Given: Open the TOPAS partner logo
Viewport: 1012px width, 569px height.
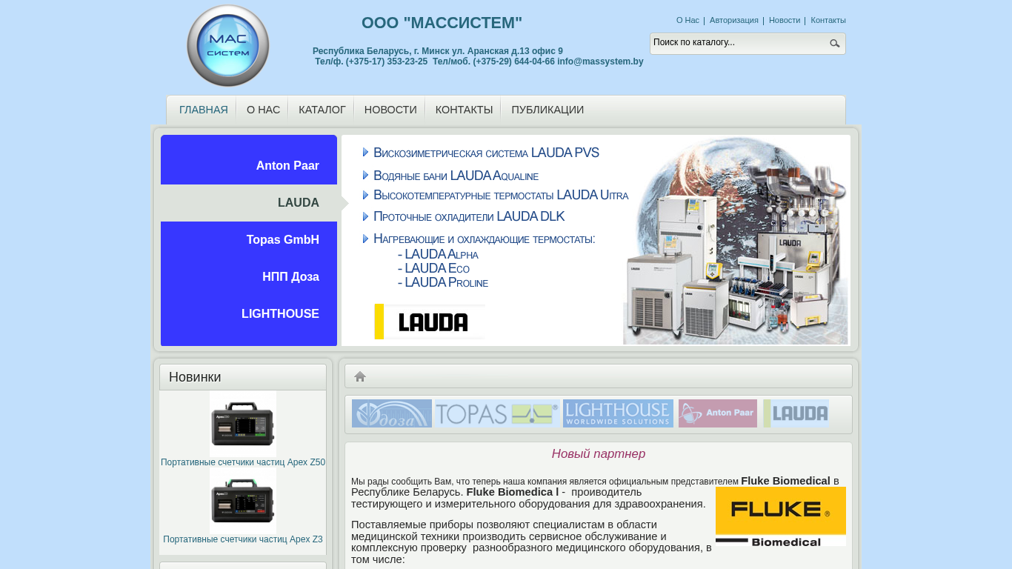Looking at the screenshot, I should (x=497, y=413).
